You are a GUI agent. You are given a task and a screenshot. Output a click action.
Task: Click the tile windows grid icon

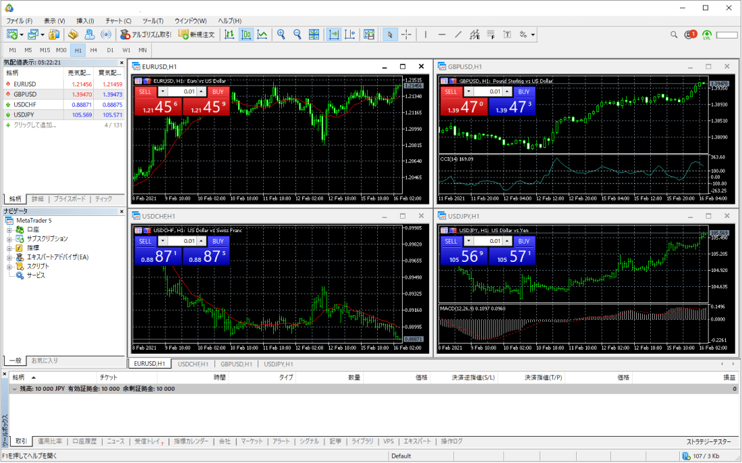pyautogui.click(x=314, y=34)
